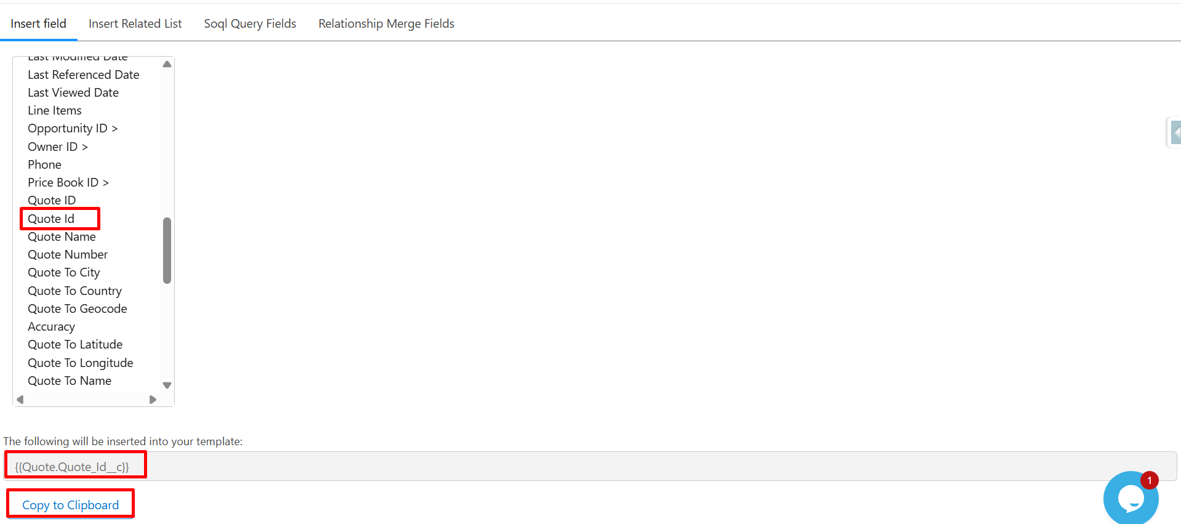Select the Insert field tab

[x=38, y=23]
